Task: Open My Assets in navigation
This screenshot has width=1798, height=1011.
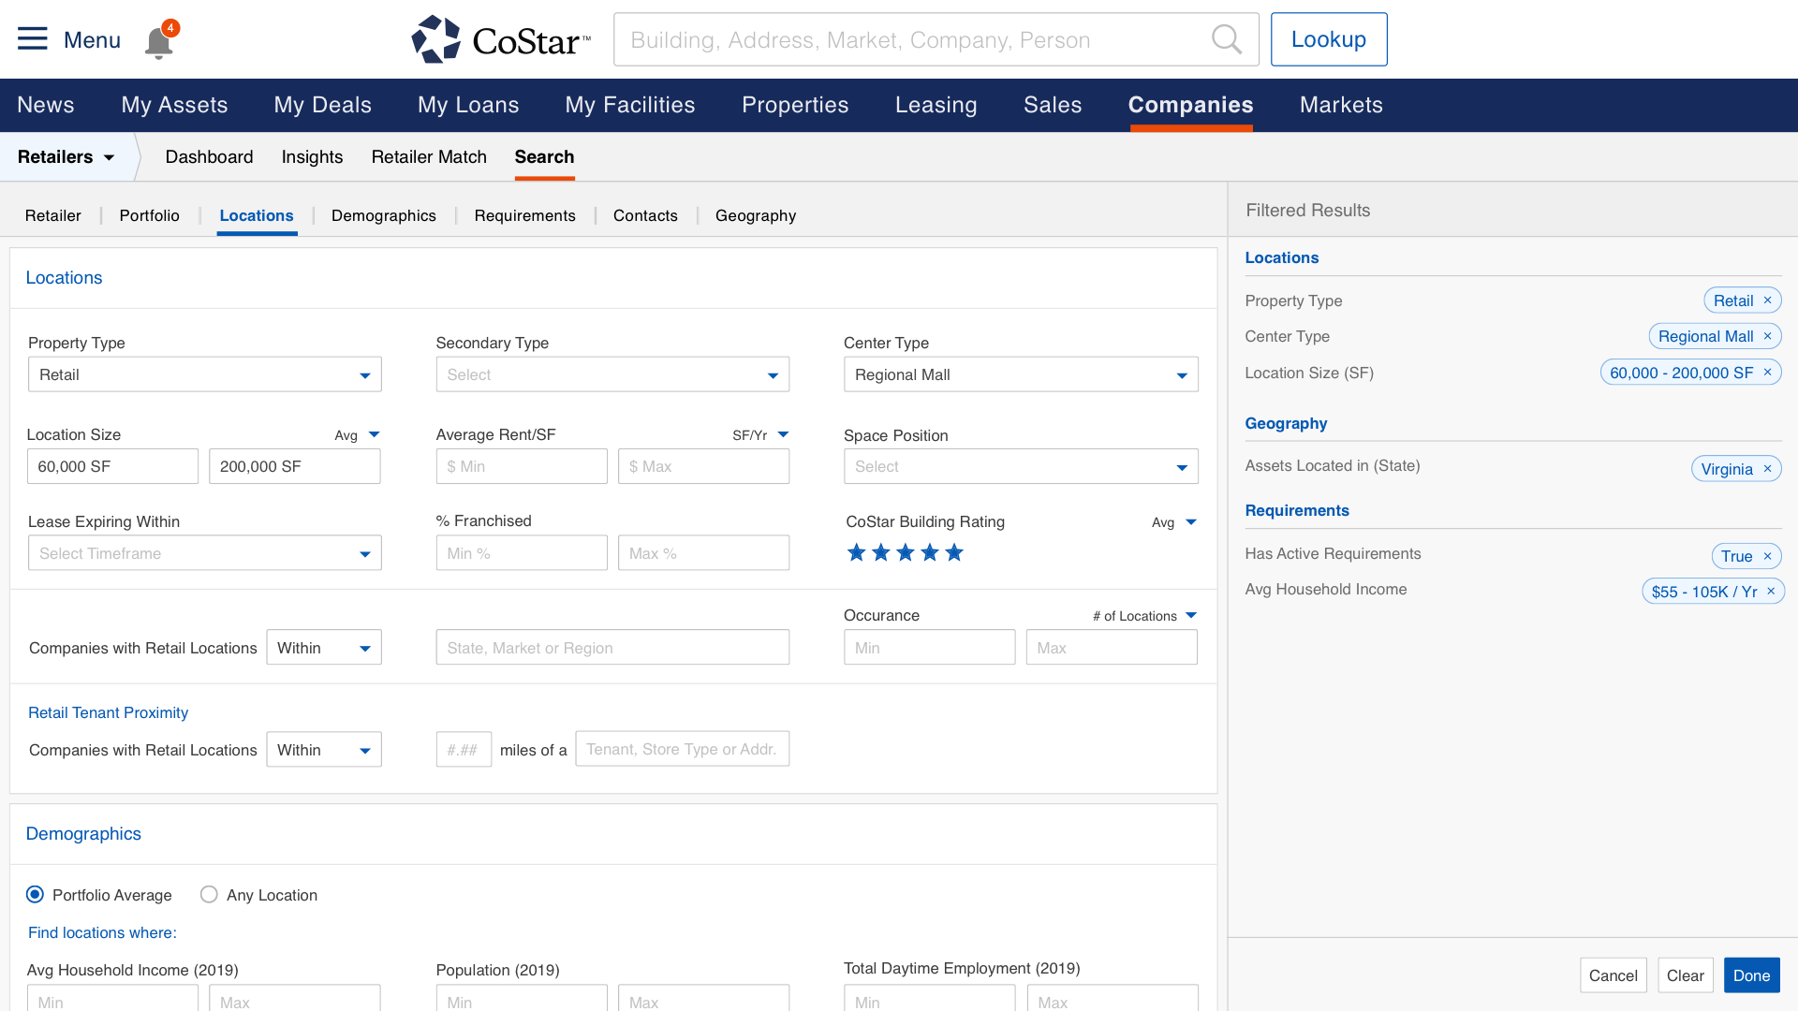Action: [174, 105]
